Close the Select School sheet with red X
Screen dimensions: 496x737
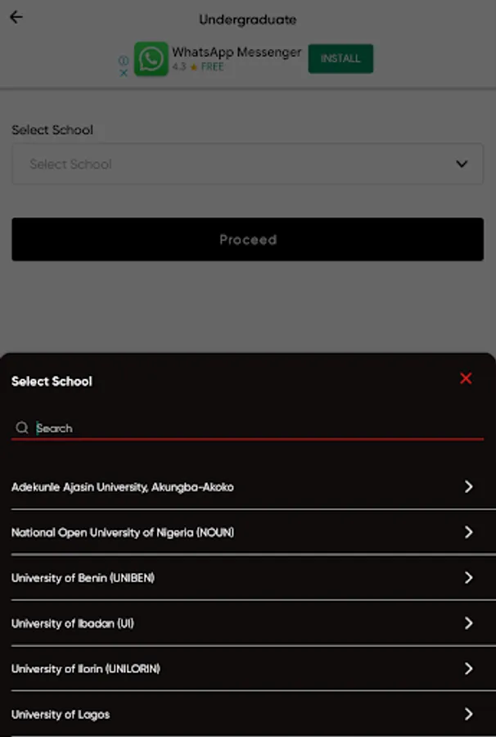point(466,378)
